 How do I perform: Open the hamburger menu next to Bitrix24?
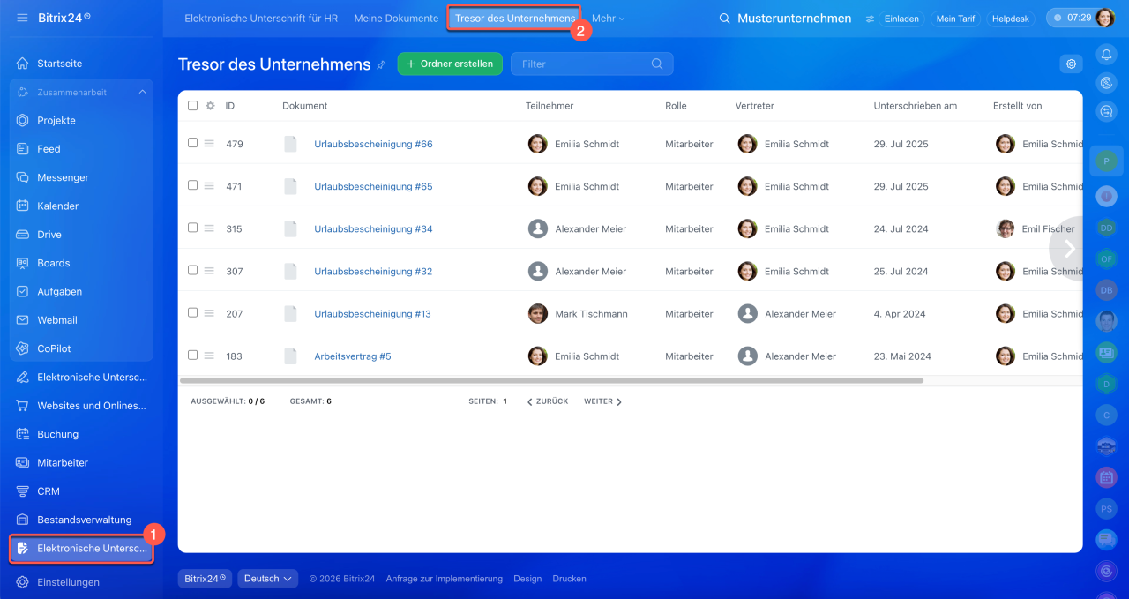click(22, 18)
